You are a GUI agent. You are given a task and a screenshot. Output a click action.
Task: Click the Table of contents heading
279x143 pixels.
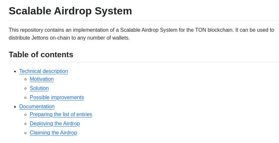pos(41,55)
